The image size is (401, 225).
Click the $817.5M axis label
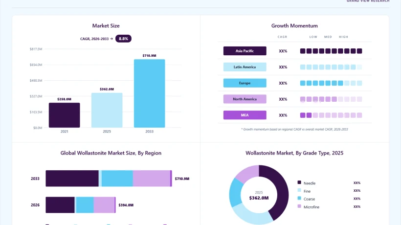36,49
